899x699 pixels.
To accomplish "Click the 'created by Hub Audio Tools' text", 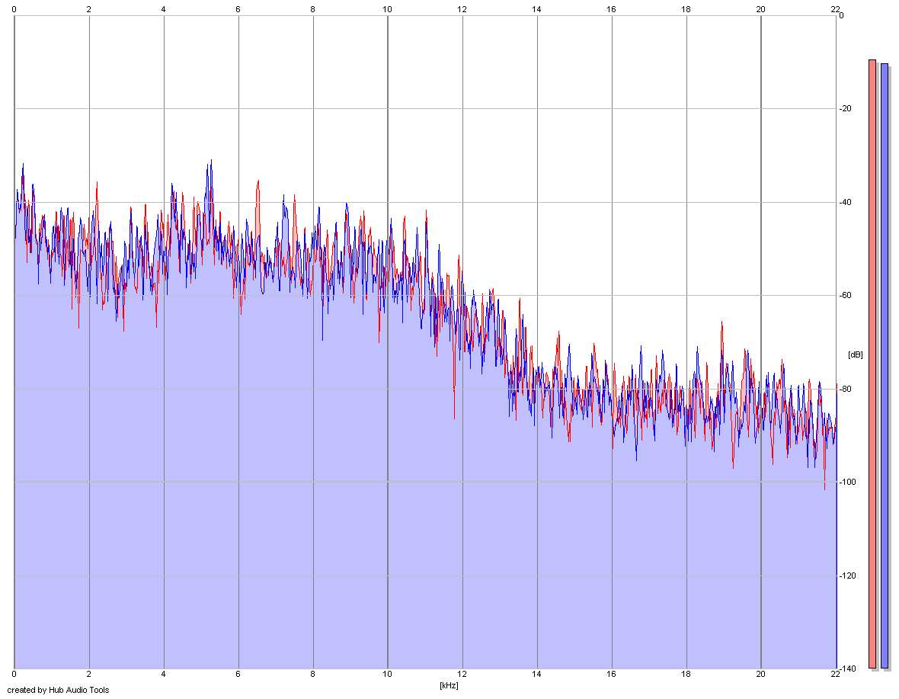I will (x=58, y=690).
